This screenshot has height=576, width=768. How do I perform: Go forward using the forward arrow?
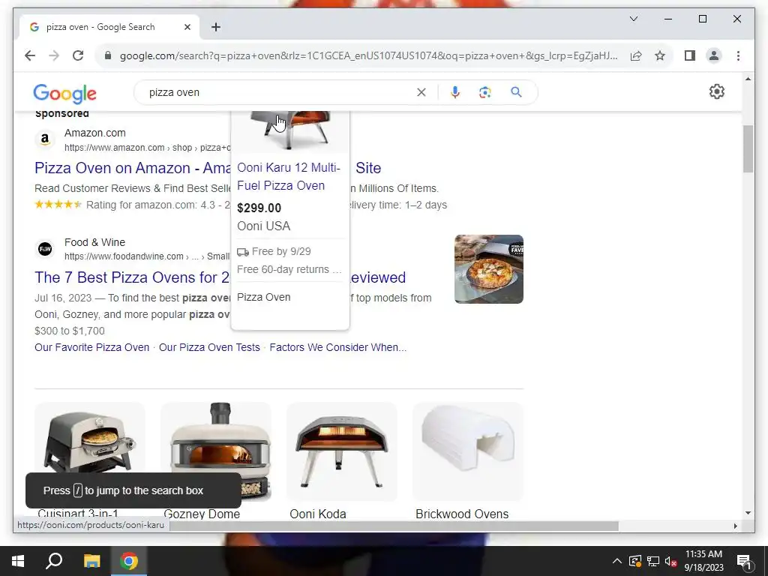tap(54, 55)
